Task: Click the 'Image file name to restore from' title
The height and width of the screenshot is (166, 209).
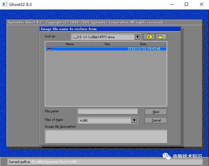Action: coord(69,29)
